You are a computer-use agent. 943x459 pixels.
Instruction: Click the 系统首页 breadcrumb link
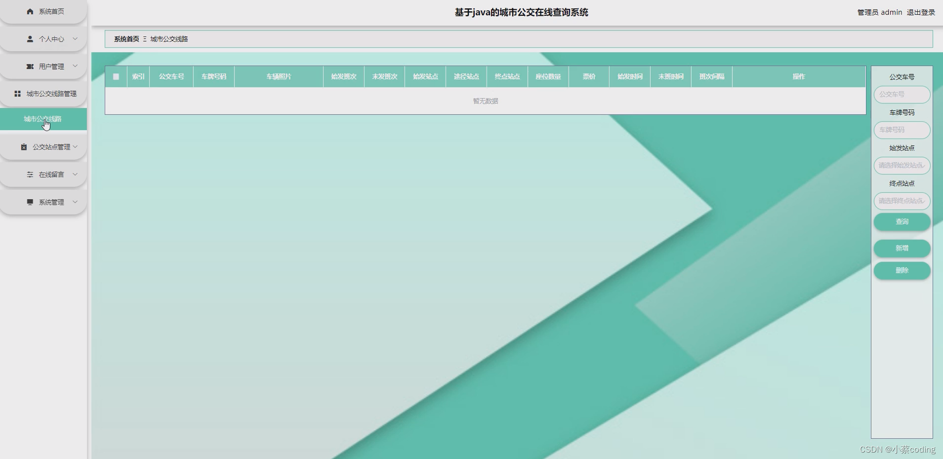126,39
